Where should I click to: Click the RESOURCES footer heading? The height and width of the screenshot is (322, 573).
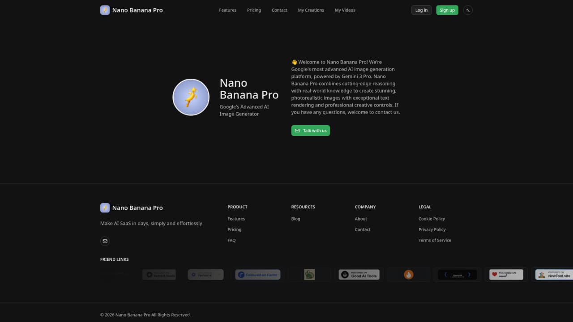coord(303,207)
